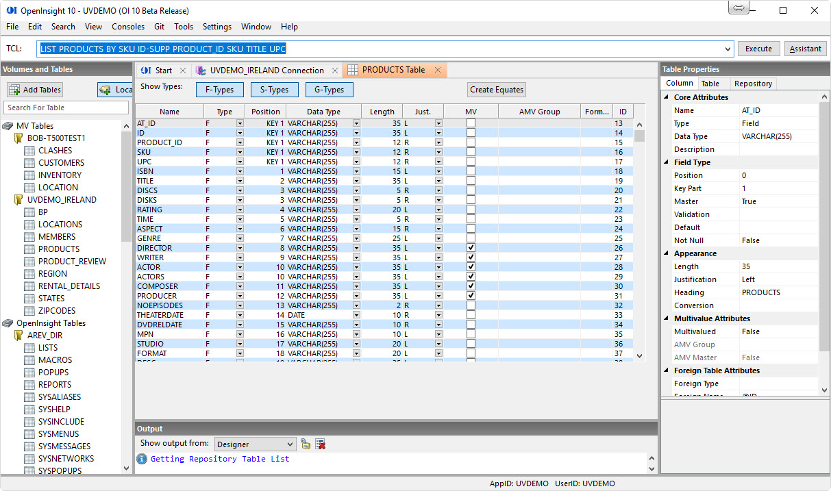Click the OpenInsight app icon in title bar
The height and width of the screenshot is (491, 831).
11,11
